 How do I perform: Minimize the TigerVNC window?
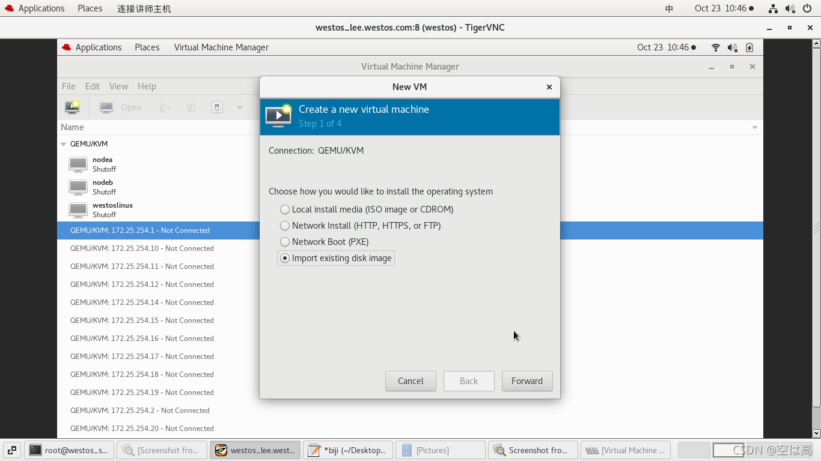[x=769, y=28]
